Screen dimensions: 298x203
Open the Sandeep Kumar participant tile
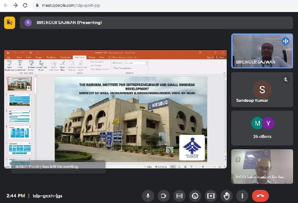(x=262, y=89)
